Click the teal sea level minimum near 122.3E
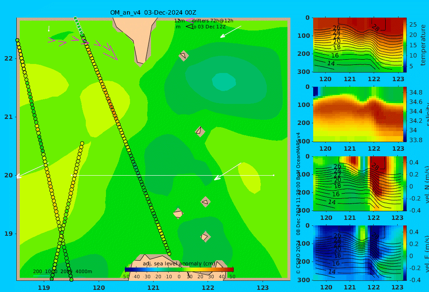This screenshot has height=292, width=429. point(224,82)
